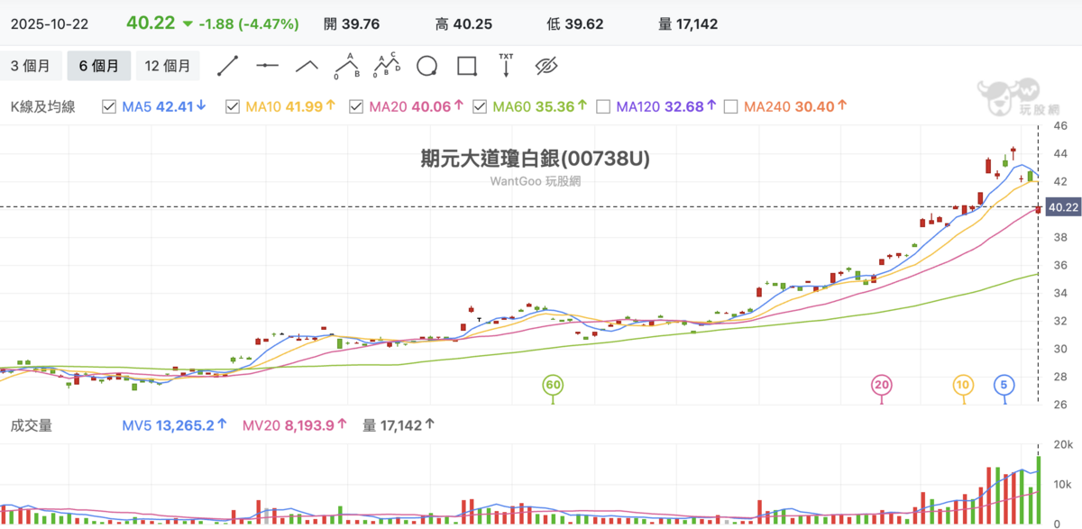Toggle the hide drawings eye icon
Viewport: 1082px width, 529px height.
pos(546,66)
